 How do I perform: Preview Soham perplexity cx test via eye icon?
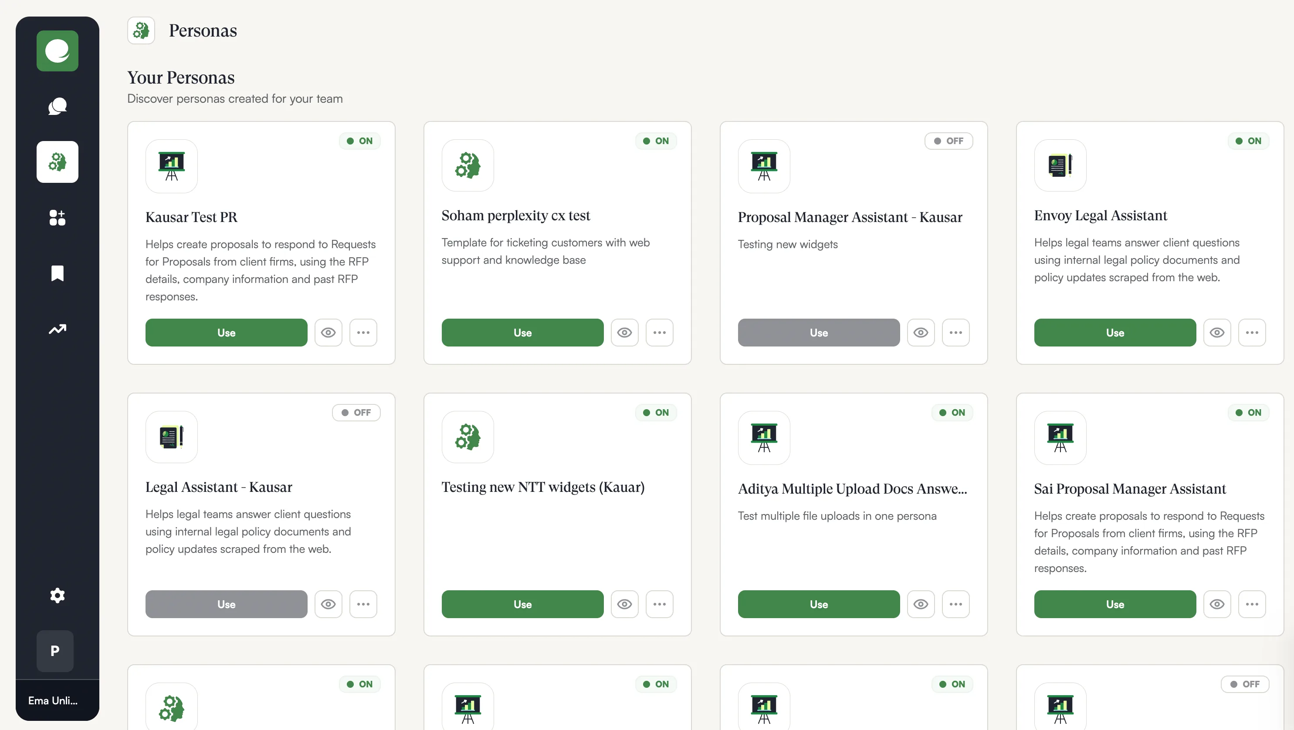click(624, 332)
